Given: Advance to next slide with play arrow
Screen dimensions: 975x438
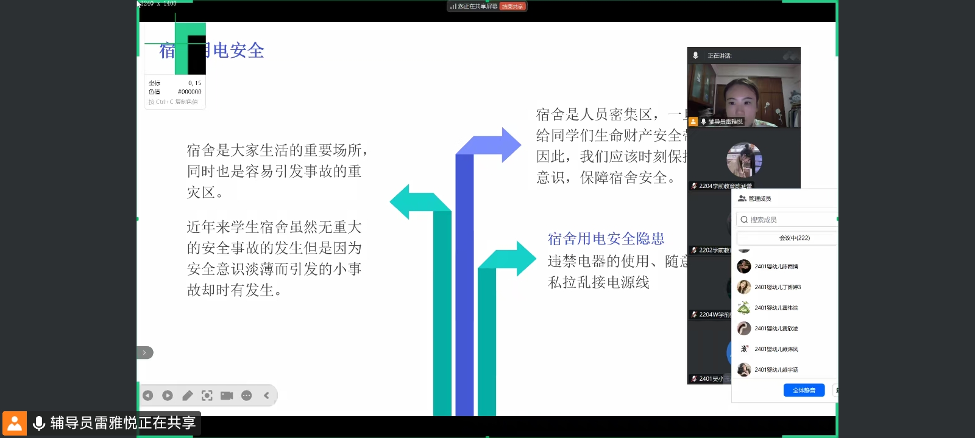Looking at the screenshot, I should [168, 395].
